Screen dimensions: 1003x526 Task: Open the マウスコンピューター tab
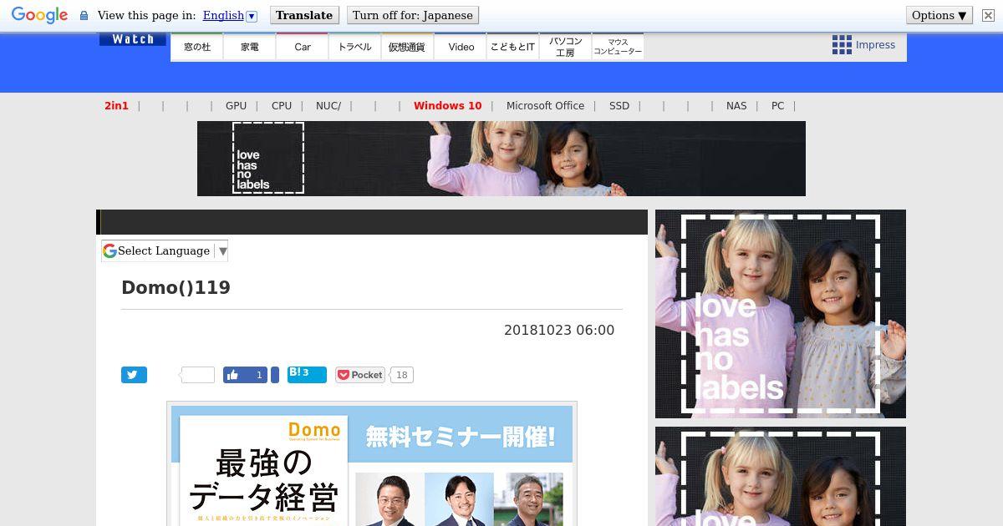pyautogui.click(x=618, y=47)
